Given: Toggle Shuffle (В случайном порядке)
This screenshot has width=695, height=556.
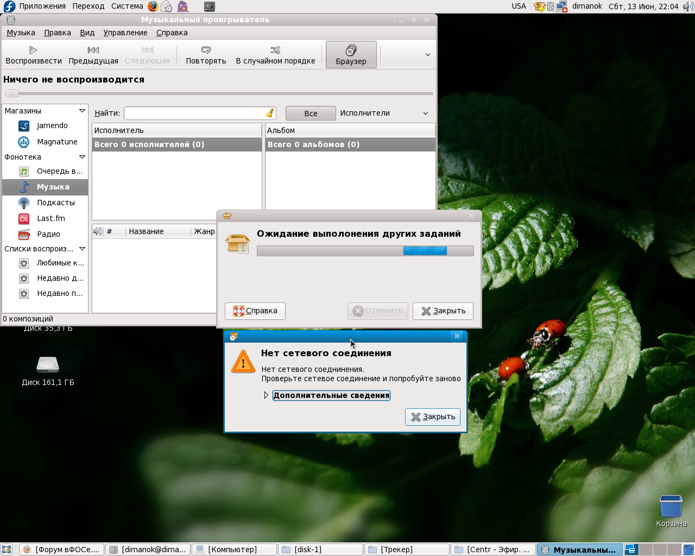Looking at the screenshot, I should click(x=275, y=55).
